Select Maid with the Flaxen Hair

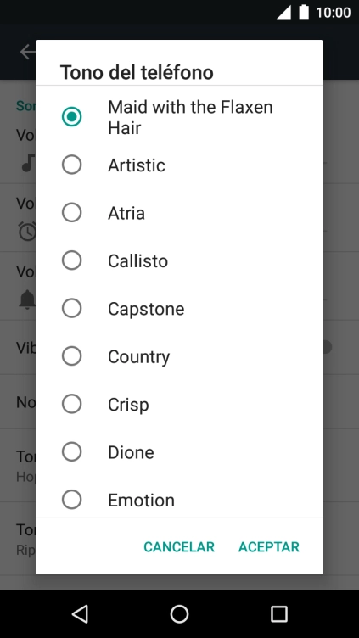coord(180,117)
